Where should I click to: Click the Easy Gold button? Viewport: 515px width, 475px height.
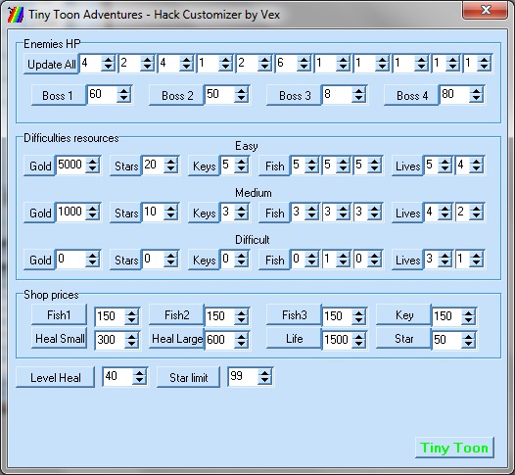pyautogui.click(x=39, y=166)
